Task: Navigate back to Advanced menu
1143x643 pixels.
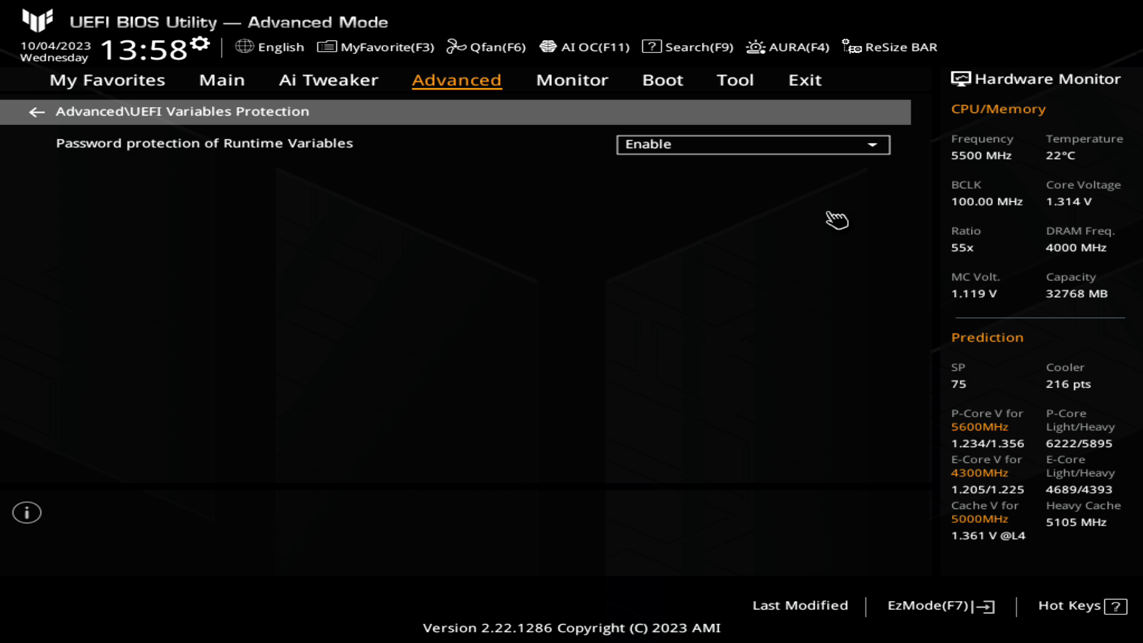Action: (36, 111)
